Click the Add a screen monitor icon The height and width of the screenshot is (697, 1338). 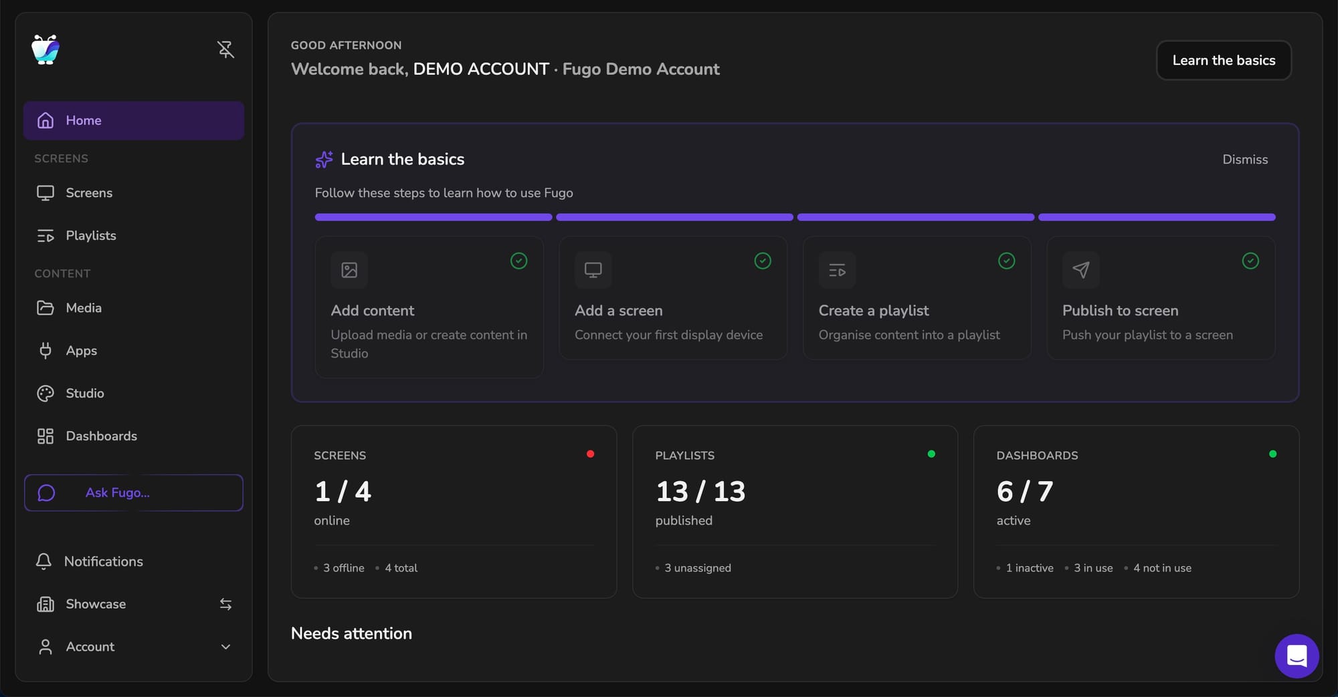pyautogui.click(x=593, y=270)
